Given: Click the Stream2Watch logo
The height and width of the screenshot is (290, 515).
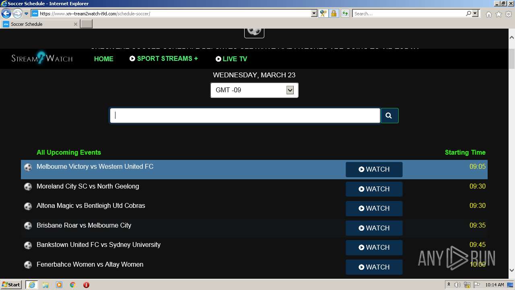Looking at the screenshot, I should (42, 58).
